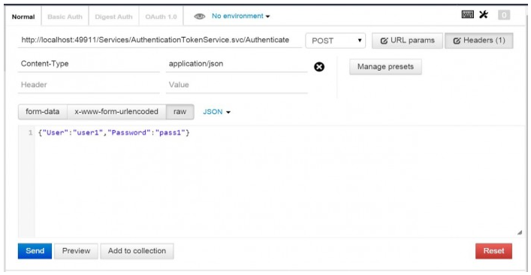Remove the Content-Type header row

[x=319, y=67]
